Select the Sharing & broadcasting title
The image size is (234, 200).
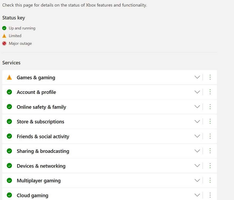(x=43, y=151)
